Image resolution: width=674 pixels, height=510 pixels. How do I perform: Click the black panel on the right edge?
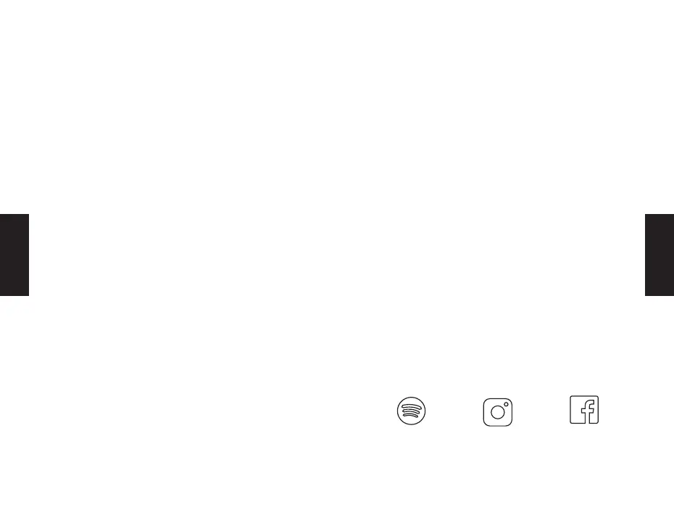click(x=660, y=255)
